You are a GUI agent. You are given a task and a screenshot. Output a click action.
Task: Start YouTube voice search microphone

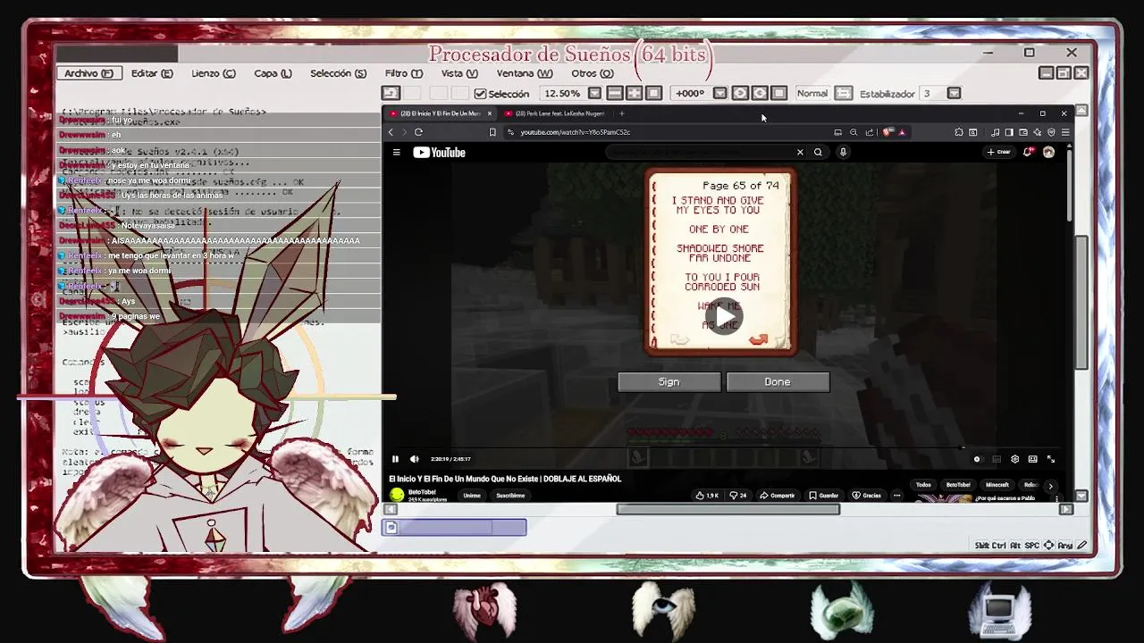coord(843,153)
